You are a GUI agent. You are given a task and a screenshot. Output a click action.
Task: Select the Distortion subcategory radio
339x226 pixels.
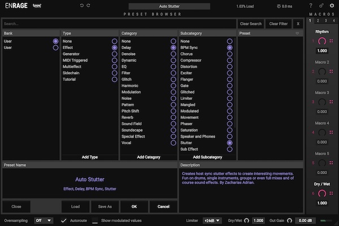pyautogui.click(x=229, y=67)
